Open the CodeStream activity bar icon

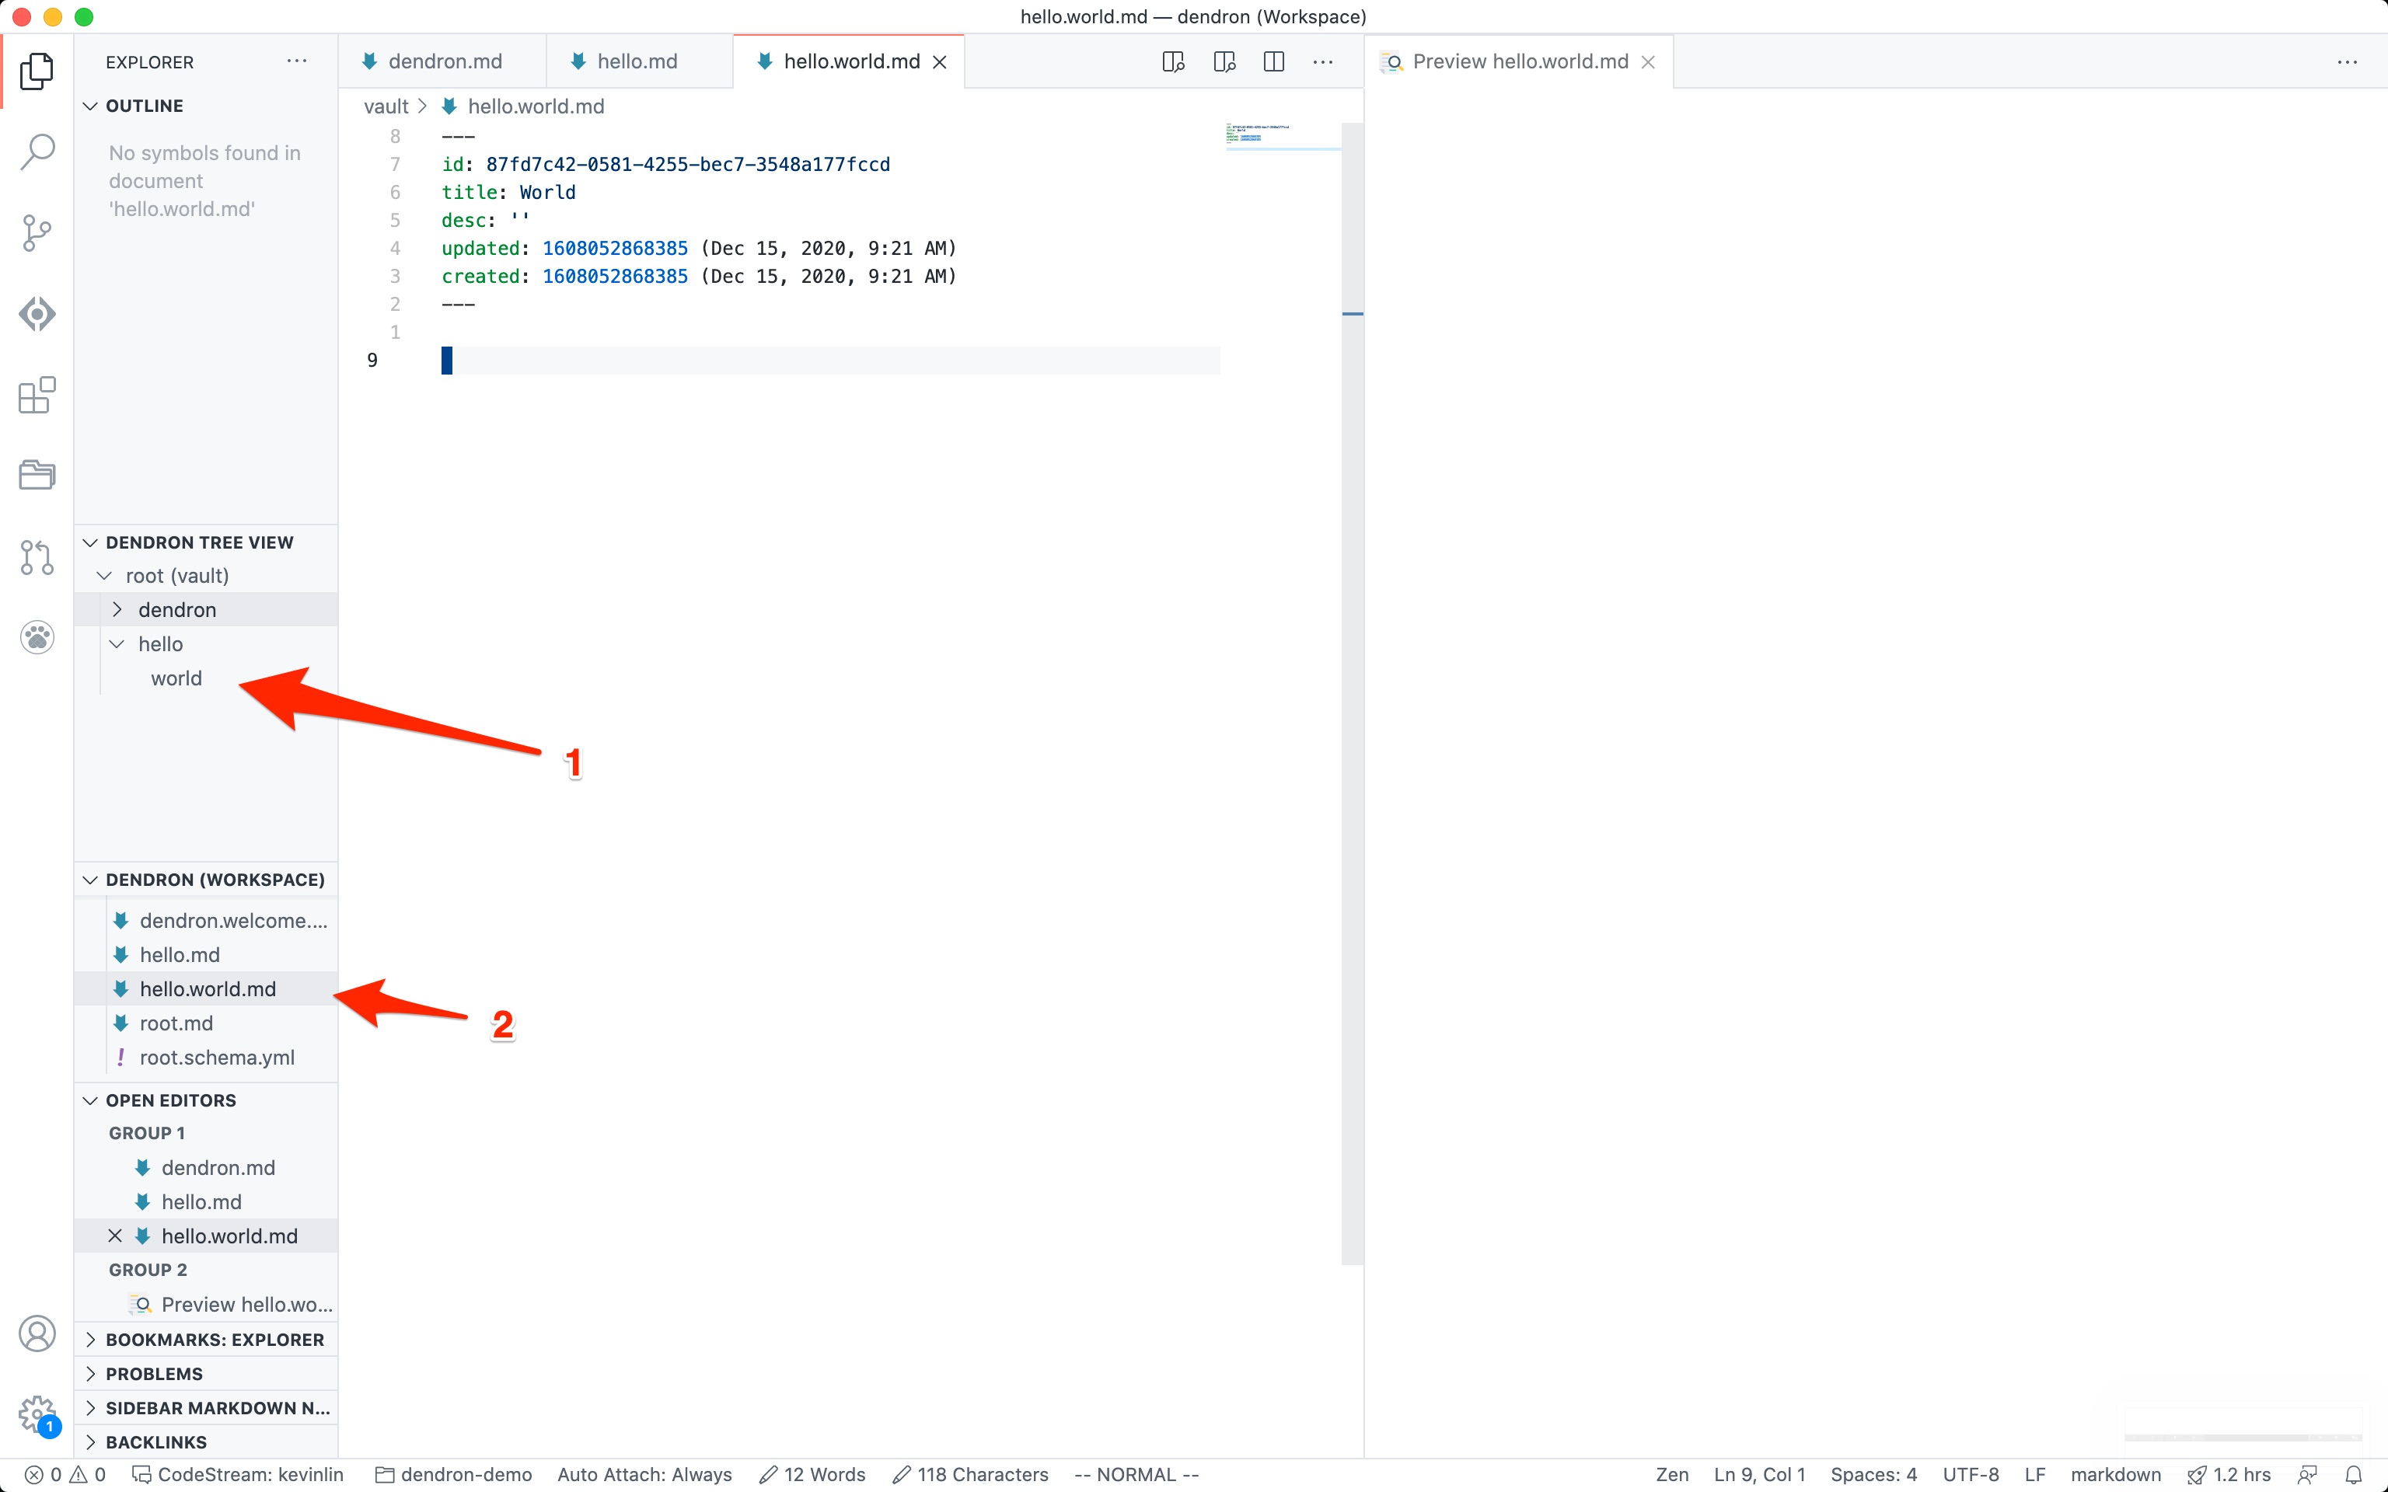pos(37,314)
